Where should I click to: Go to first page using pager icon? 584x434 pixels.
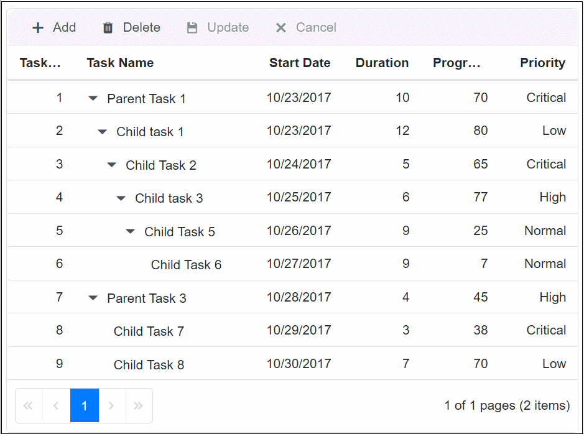coord(28,406)
